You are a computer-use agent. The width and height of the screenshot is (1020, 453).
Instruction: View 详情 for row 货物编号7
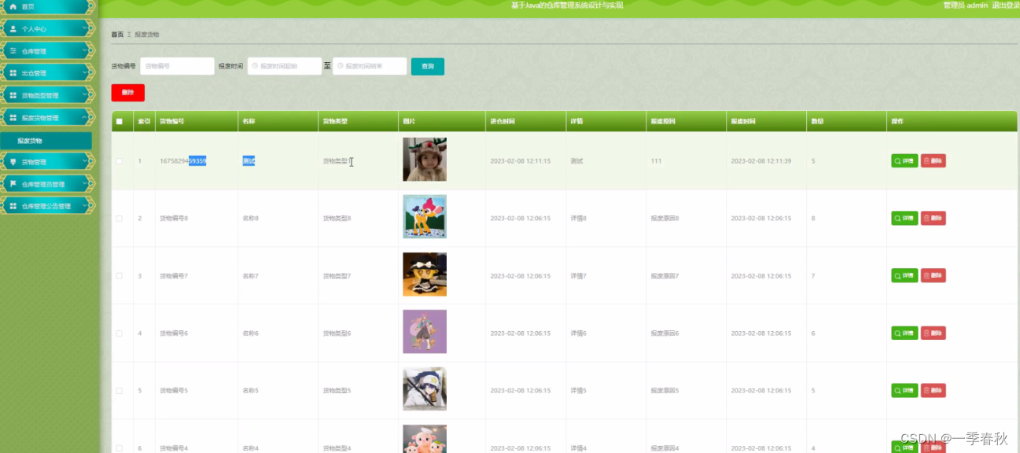(904, 275)
